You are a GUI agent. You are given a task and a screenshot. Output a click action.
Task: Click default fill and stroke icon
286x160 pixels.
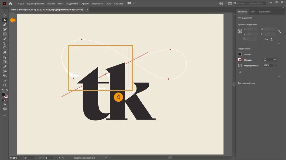[x=3, y=90]
